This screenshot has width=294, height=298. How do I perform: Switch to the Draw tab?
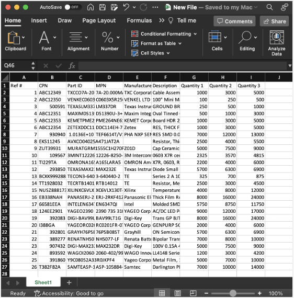tap(65, 20)
